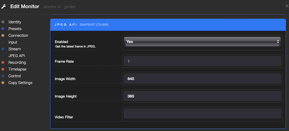
Task: Click the blue dot beside Stream
Action: tap(3, 49)
